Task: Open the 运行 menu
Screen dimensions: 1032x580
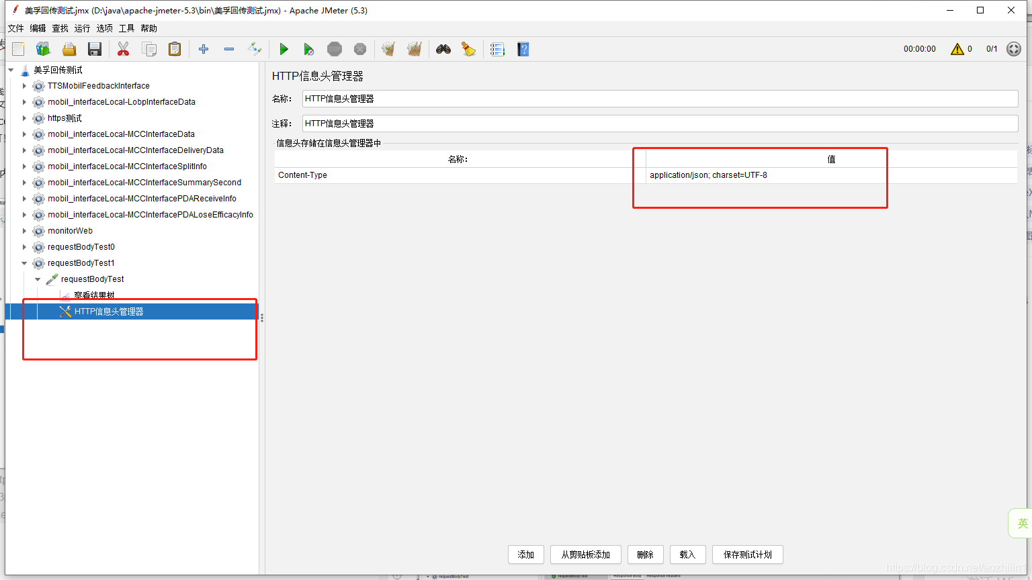Action: click(x=83, y=28)
